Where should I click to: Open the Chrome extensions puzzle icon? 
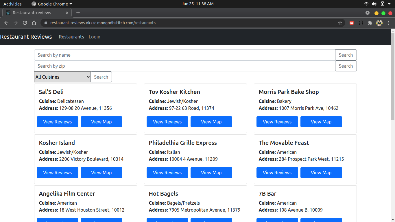click(370, 23)
